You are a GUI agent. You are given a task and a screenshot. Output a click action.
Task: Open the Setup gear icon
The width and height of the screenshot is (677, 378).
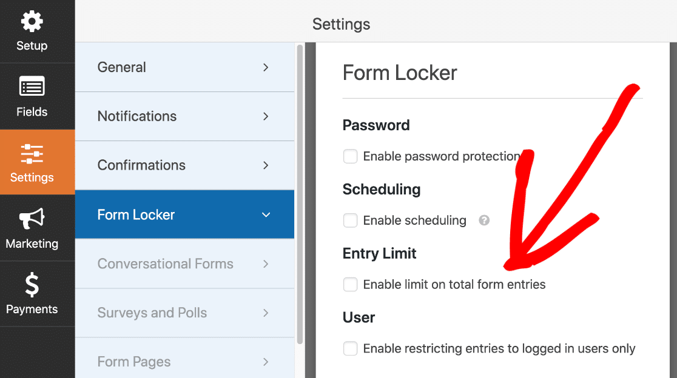point(32,21)
